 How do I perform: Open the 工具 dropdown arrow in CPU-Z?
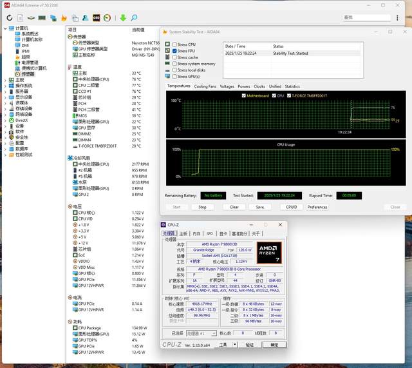(234, 344)
